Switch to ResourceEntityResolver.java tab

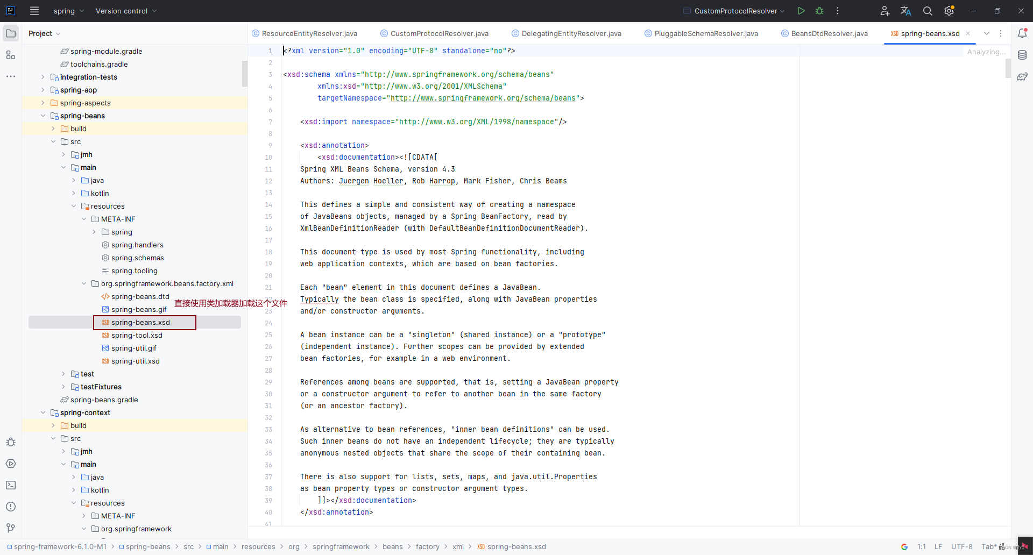click(x=305, y=33)
